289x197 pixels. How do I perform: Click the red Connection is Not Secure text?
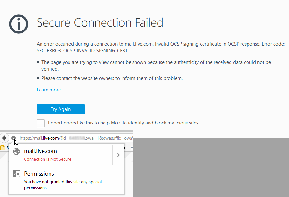(x=48, y=159)
